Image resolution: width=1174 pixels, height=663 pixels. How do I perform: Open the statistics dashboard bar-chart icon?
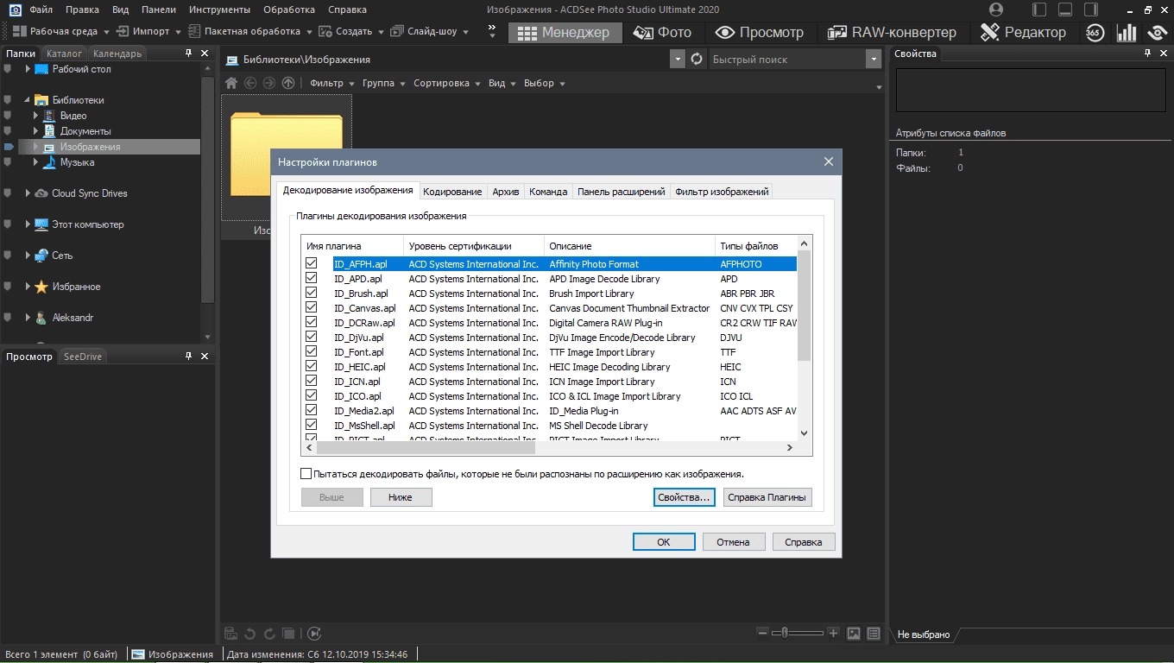(x=1127, y=33)
